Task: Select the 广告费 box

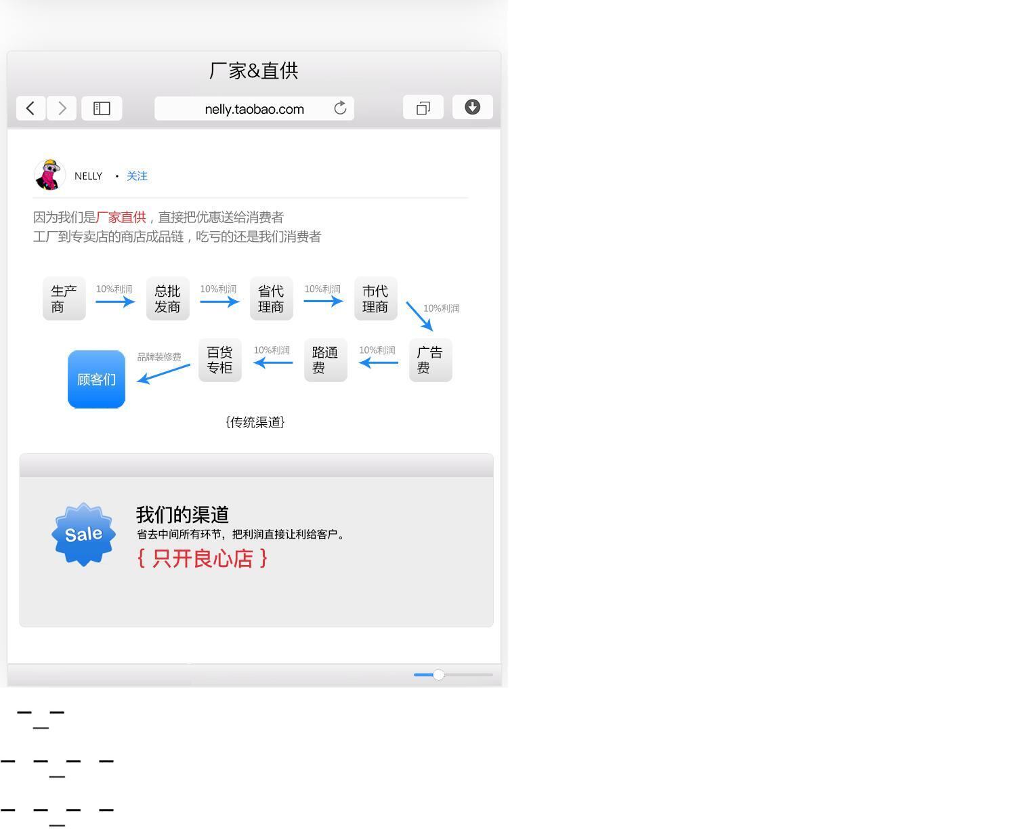Action: 431,360
